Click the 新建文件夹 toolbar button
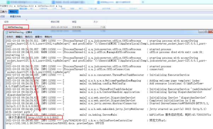Screen dimensions: 213x129 coord(15,17)
